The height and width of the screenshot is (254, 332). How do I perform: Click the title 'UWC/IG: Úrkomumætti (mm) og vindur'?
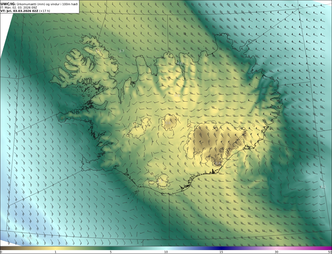point(39,4)
